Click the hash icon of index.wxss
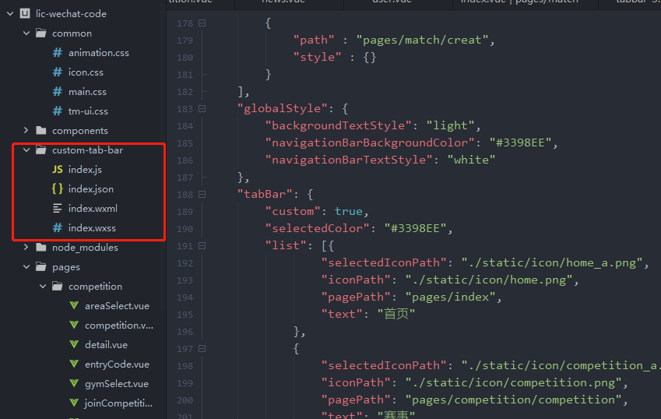 [58, 227]
